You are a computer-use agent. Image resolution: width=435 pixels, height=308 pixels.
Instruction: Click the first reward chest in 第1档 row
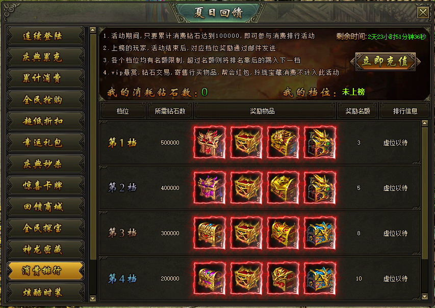[210, 143]
